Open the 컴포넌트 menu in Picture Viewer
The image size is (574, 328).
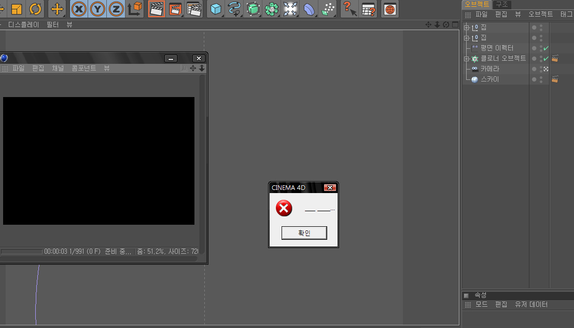click(83, 68)
